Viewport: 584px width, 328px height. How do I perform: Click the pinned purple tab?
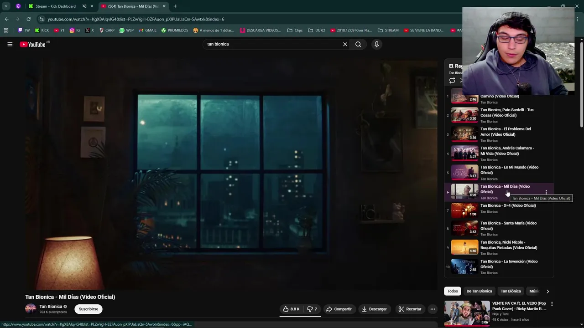pos(18,6)
